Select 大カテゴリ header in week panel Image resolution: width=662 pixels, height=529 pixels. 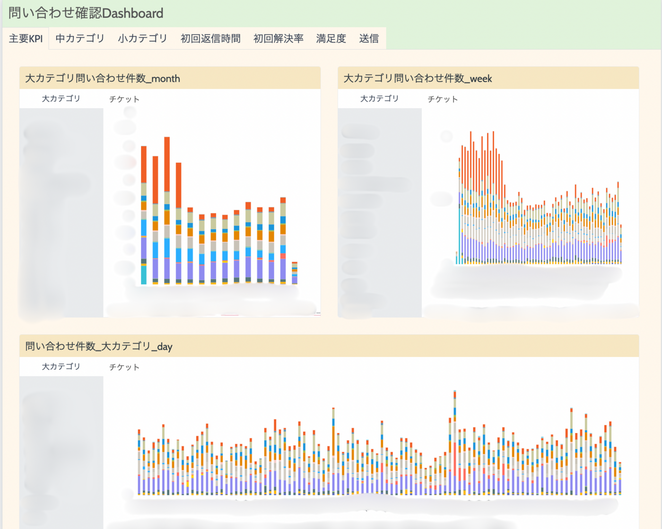click(x=380, y=98)
